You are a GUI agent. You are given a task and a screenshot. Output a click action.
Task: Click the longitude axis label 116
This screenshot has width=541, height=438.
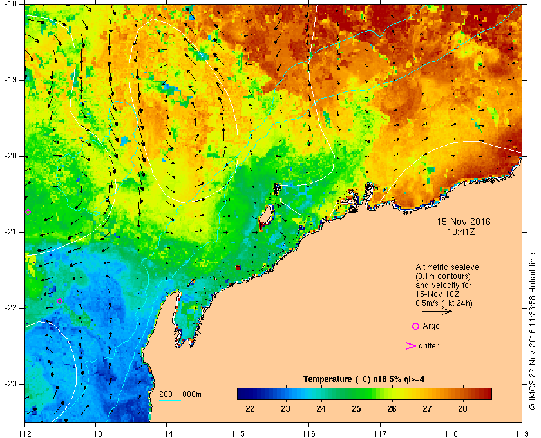(308, 433)
